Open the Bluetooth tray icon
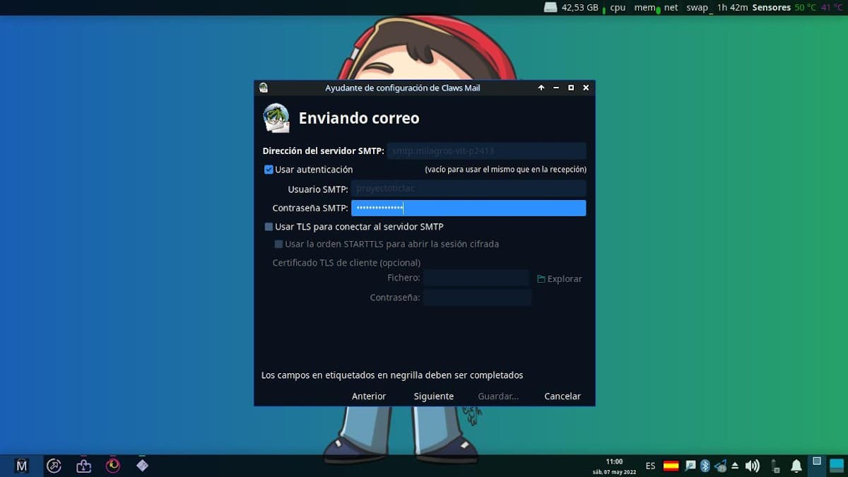848x477 pixels. click(x=705, y=466)
